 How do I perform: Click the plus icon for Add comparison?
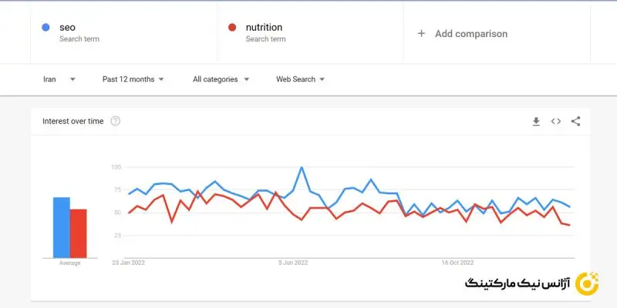coord(421,34)
